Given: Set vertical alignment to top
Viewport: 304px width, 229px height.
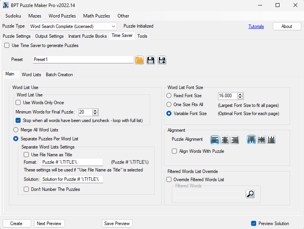Looking at the screenshot, I should pyautogui.click(x=252, y=140).
